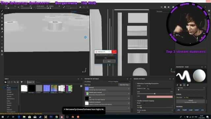Open the shelf folder view icon
Image resolution: width=211 pixels, height=119 pixels.
click(x=6, y=82)
